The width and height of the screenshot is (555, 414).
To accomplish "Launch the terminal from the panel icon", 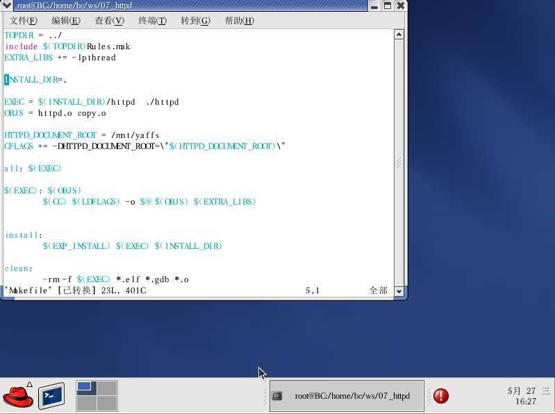I will 51,396.
